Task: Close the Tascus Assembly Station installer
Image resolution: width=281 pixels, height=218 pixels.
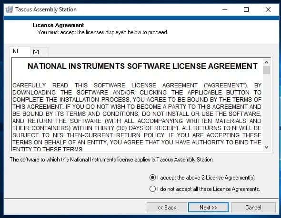Action: (268, 9)
